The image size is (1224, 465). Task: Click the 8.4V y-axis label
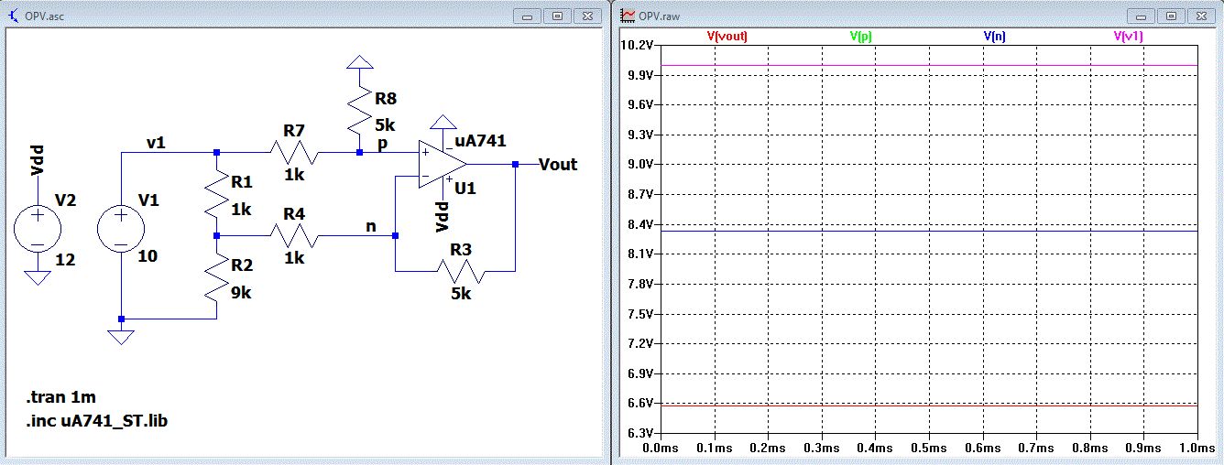click(640, 224)
